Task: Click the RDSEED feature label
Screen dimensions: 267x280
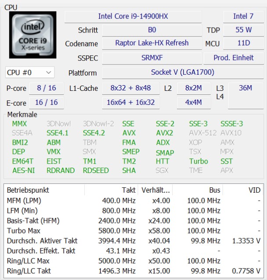Action: pos(96,171)
